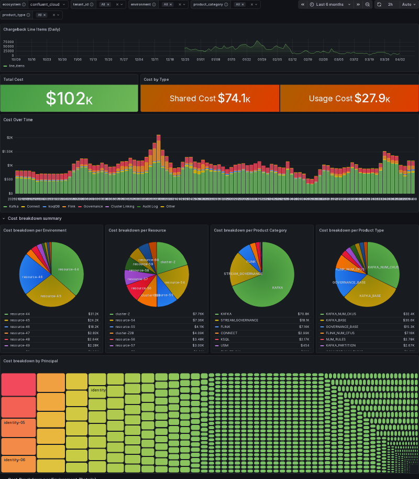Collapse the Cost breakdown summary row
419x479 pixels.
(x=31, y=218)
